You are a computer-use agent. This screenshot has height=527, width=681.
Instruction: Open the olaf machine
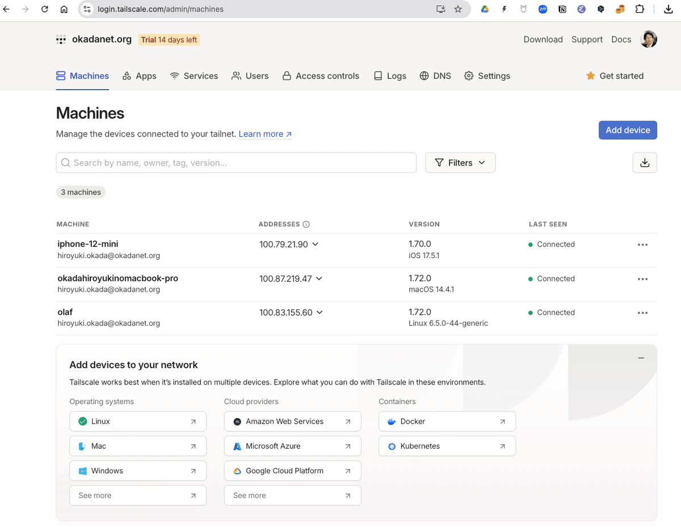point(65,312)
